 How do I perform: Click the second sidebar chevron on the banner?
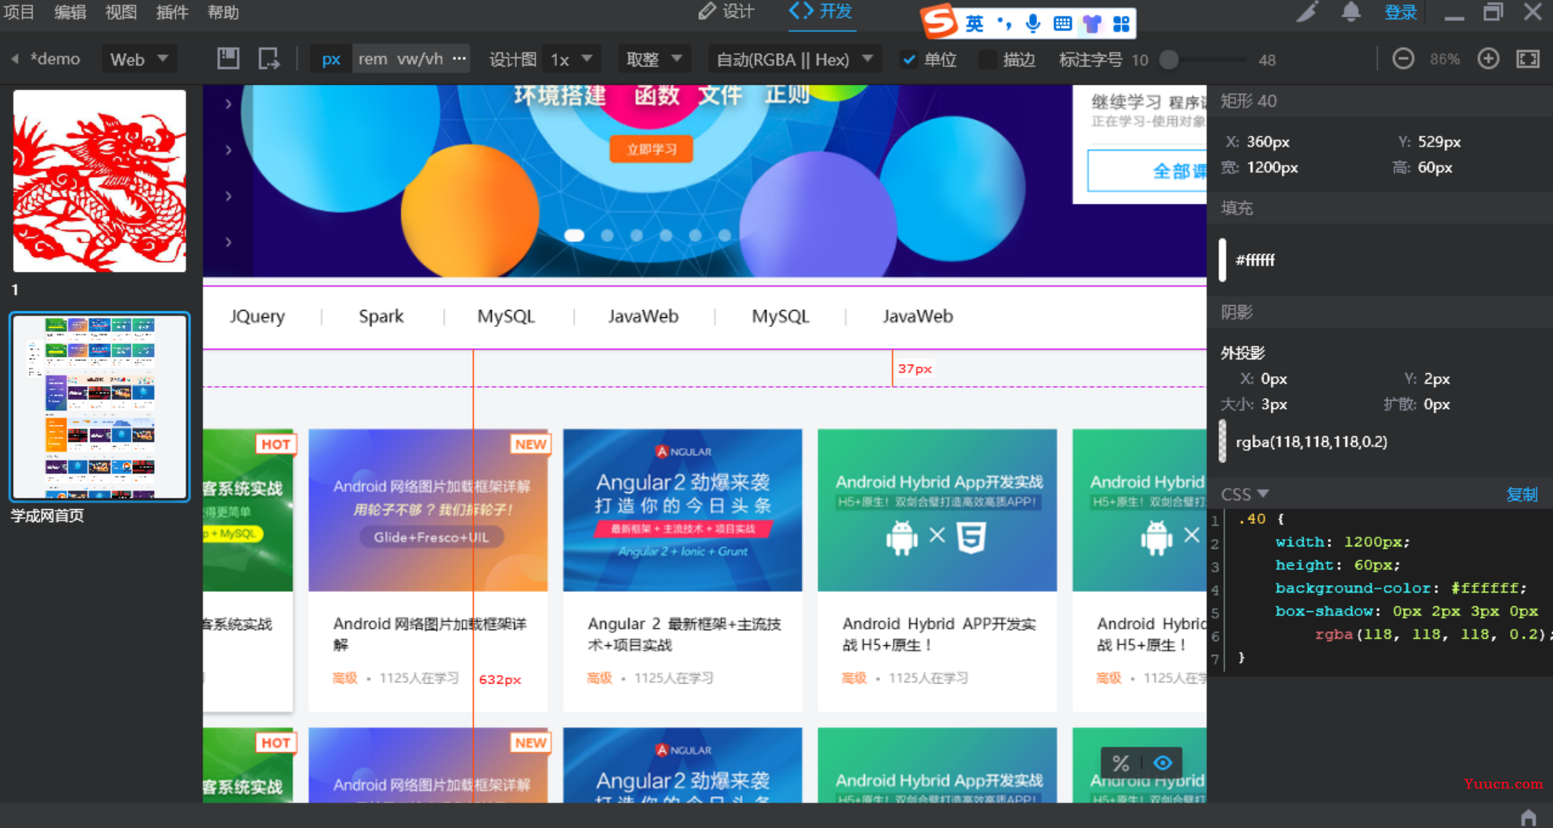[228, 150]
